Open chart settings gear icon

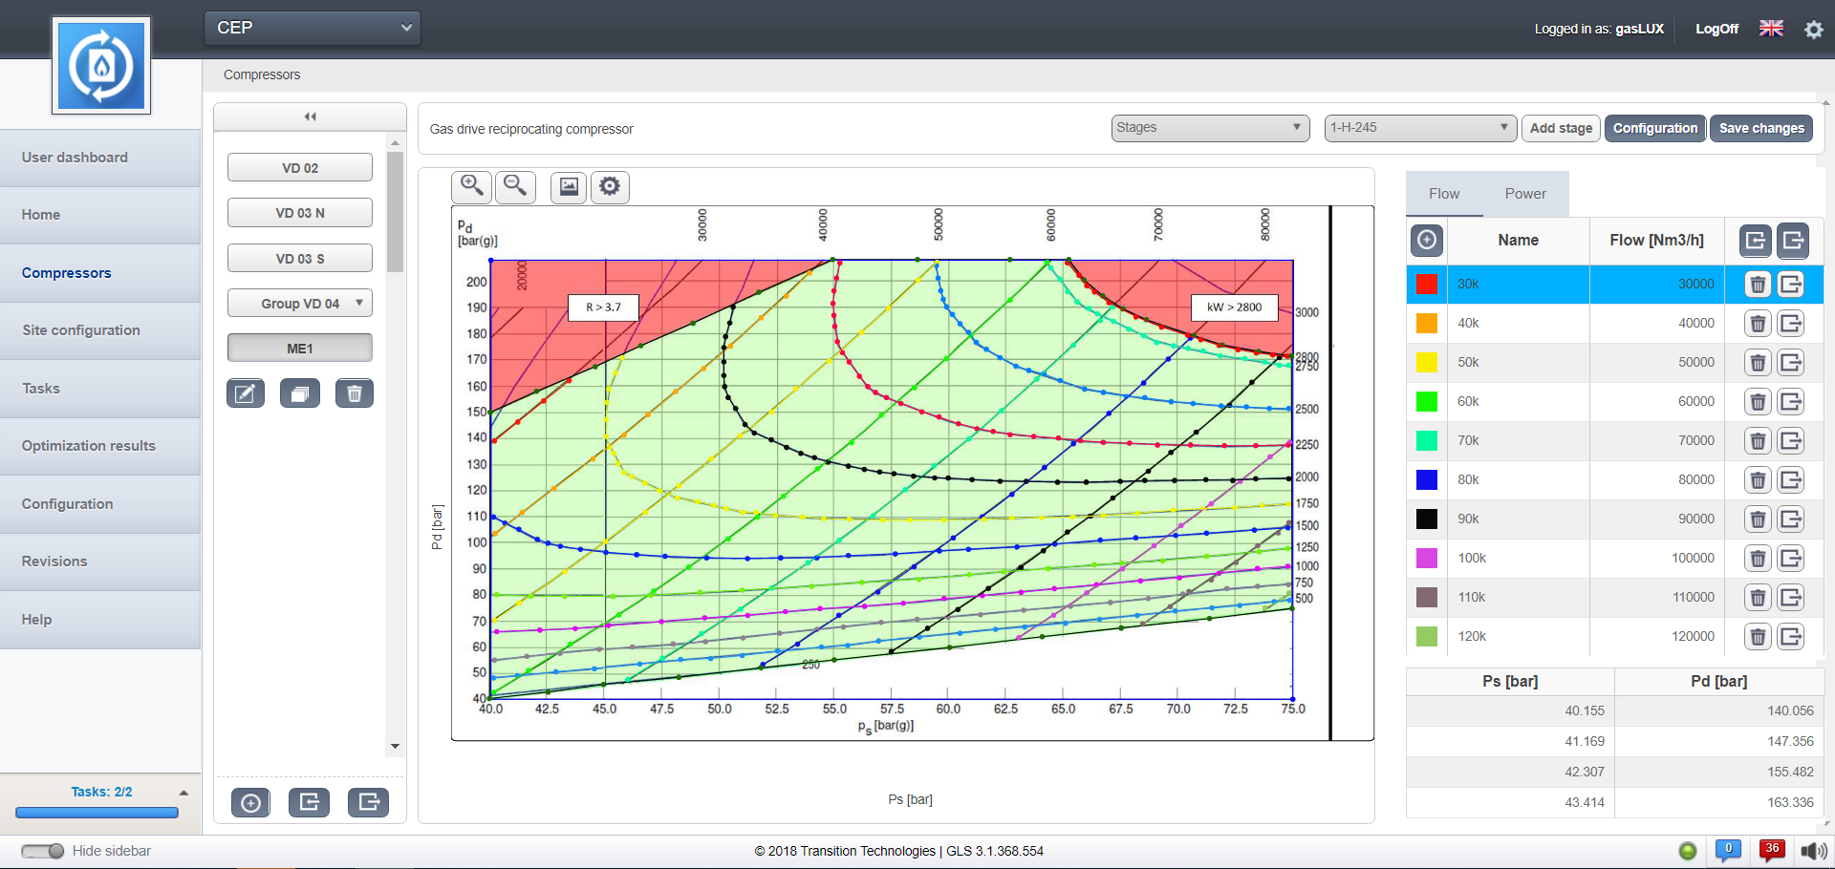click(x=610, y=186)
